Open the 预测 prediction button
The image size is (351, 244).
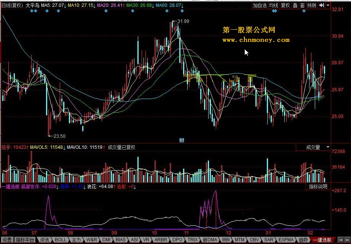(x=312, y=5)
